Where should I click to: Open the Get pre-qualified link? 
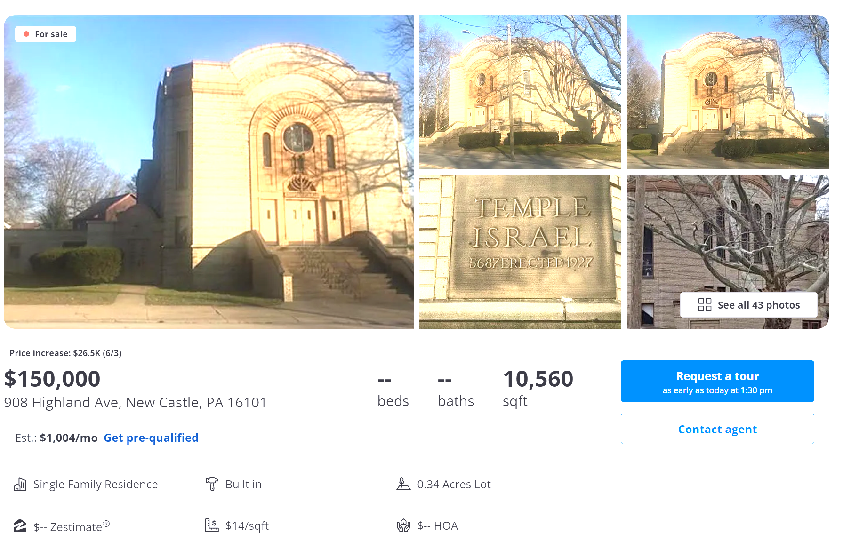(x=151, y=438)
